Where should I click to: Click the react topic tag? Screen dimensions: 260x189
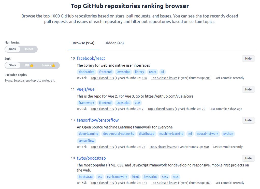tap(152, 72)
